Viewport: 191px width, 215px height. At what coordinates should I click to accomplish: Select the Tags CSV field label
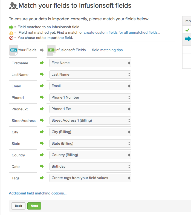coord(16,178)
